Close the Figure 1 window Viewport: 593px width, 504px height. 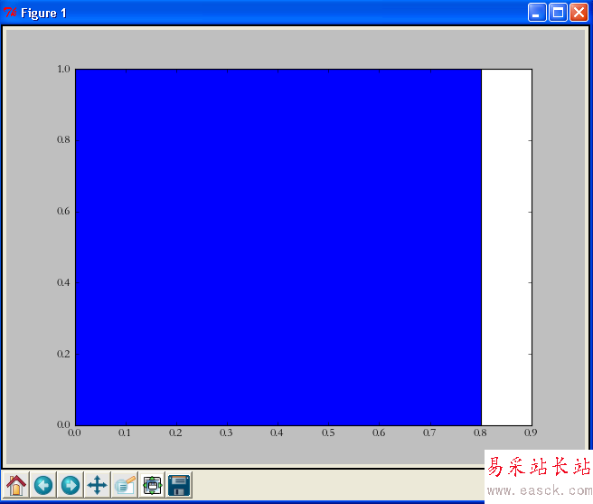(x=579, y=13)
